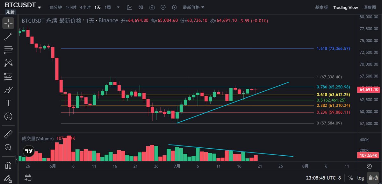The width and height of the screenshot is (382, 184).
Task: Open the 深度图 depth chart
Action: pos(370,7)
